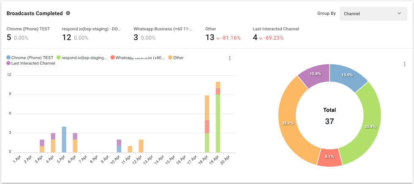Click the red down arrow next to -69.23%
Image resolution: width=414 pixels, height=184 pixels.
coord(261,38)
